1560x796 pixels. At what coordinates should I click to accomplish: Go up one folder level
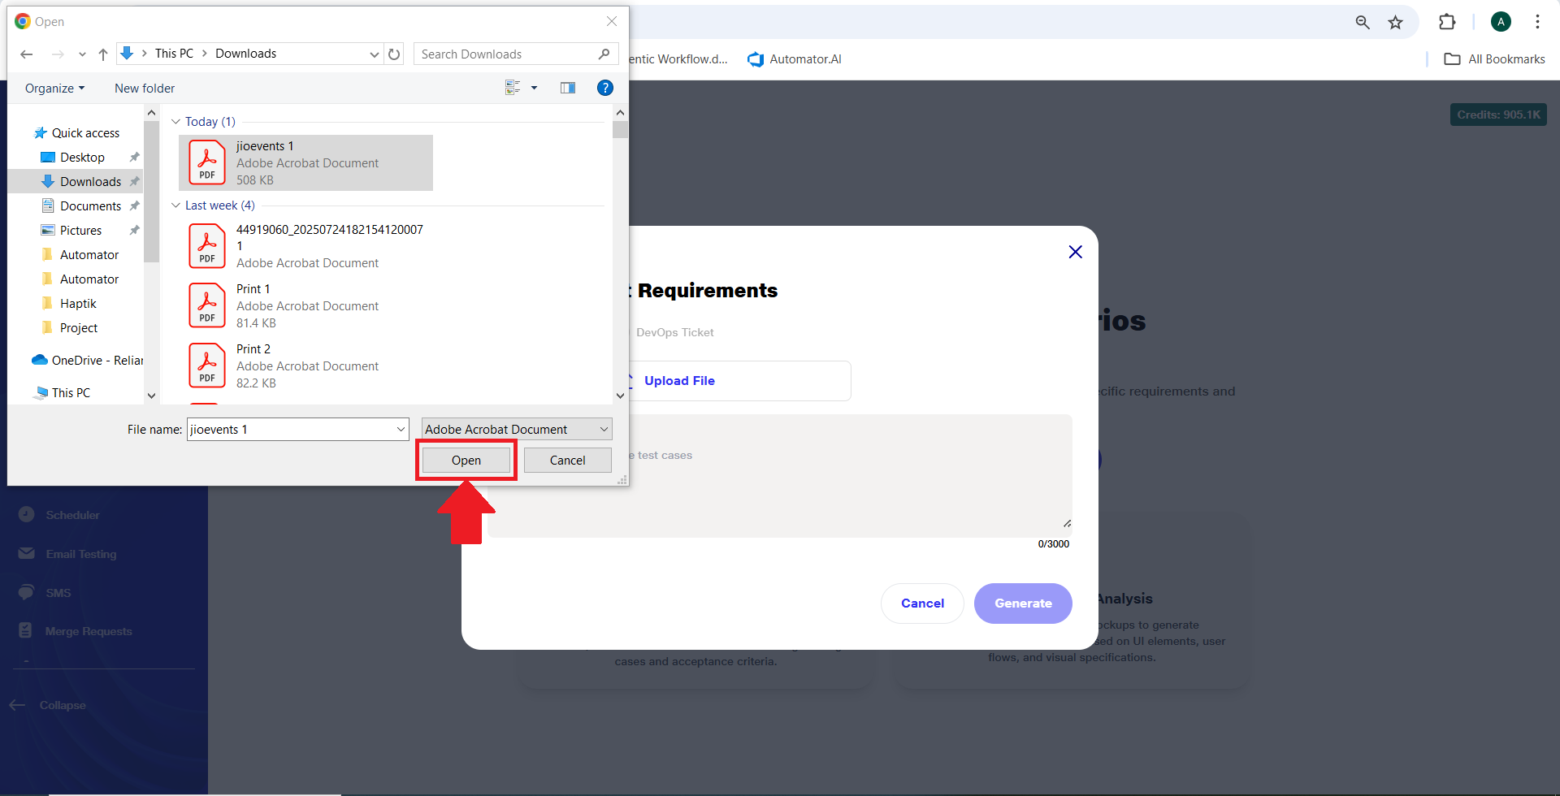pyautogui.click(x=103, y=54)
